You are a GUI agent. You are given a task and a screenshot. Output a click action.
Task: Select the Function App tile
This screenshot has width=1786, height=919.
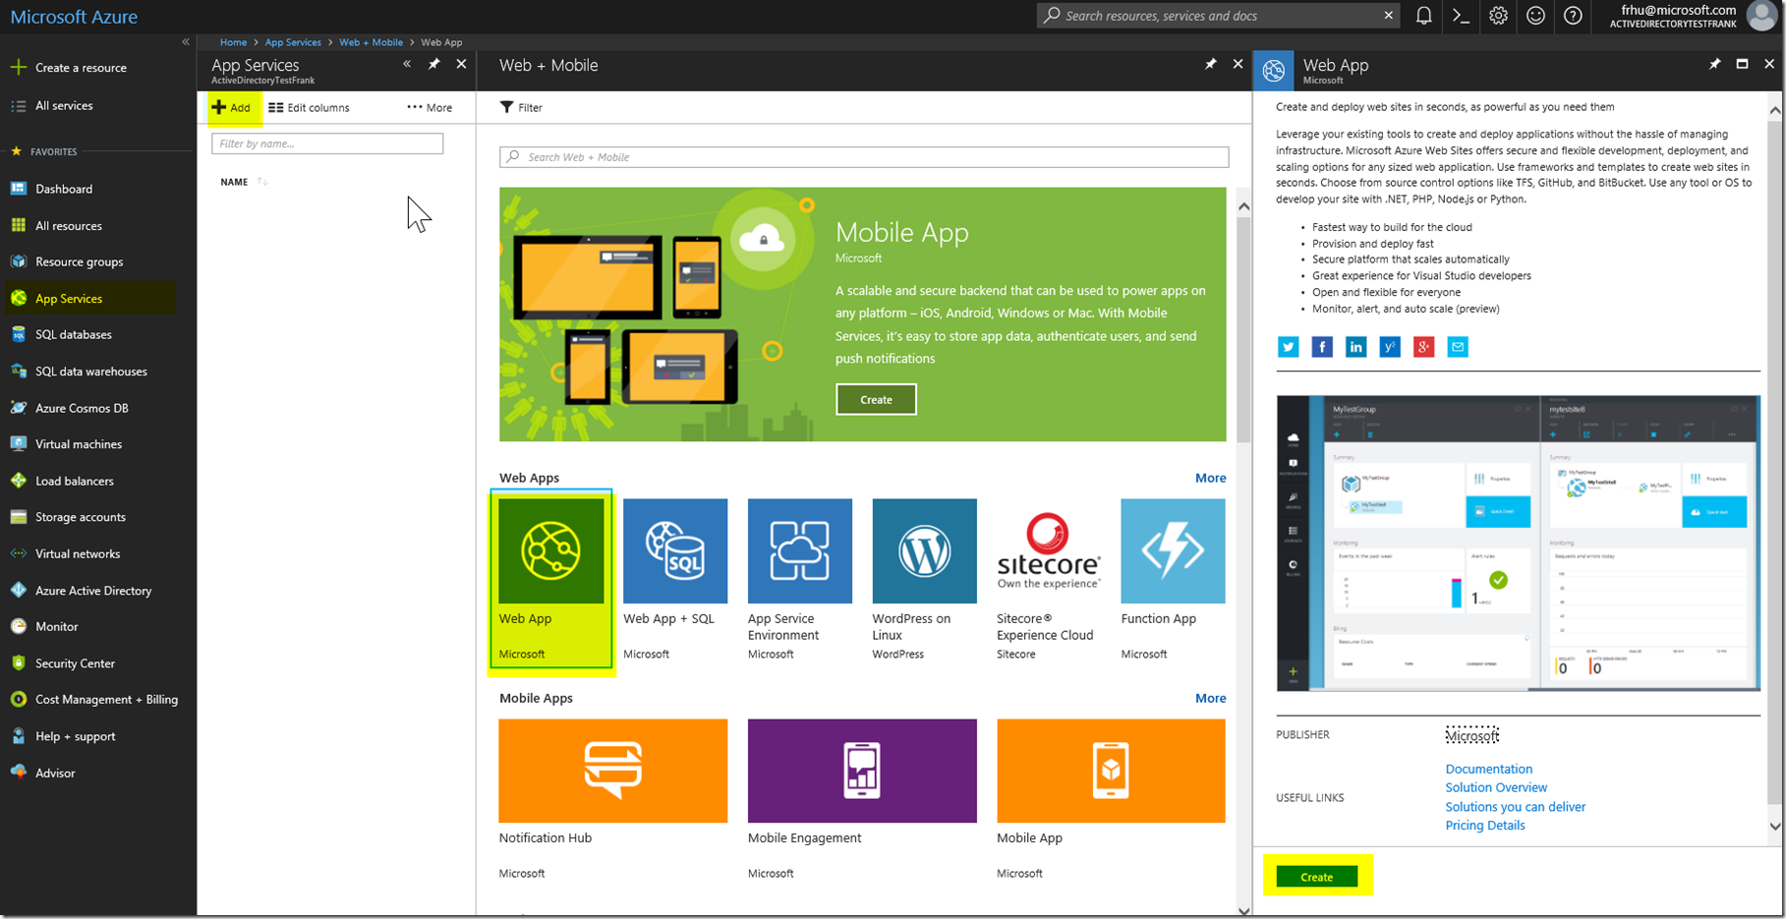(1173, 580)
